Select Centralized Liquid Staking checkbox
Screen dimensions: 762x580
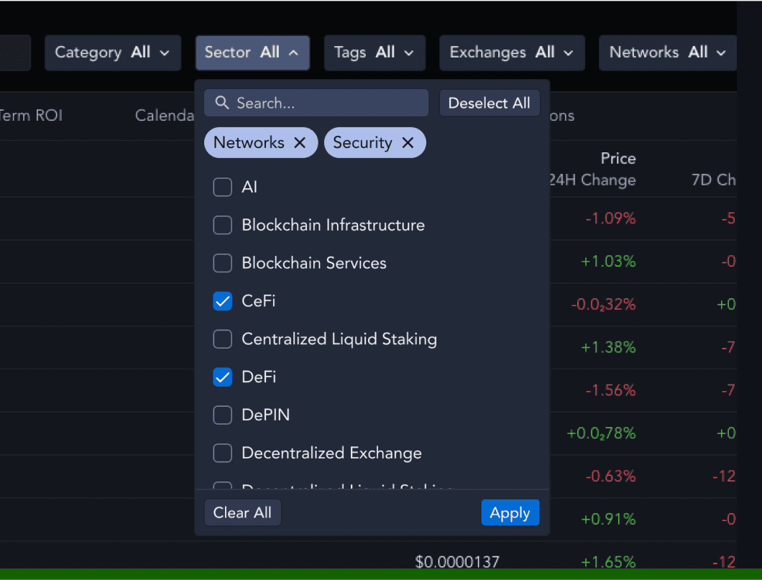click(x=223, y=339)
